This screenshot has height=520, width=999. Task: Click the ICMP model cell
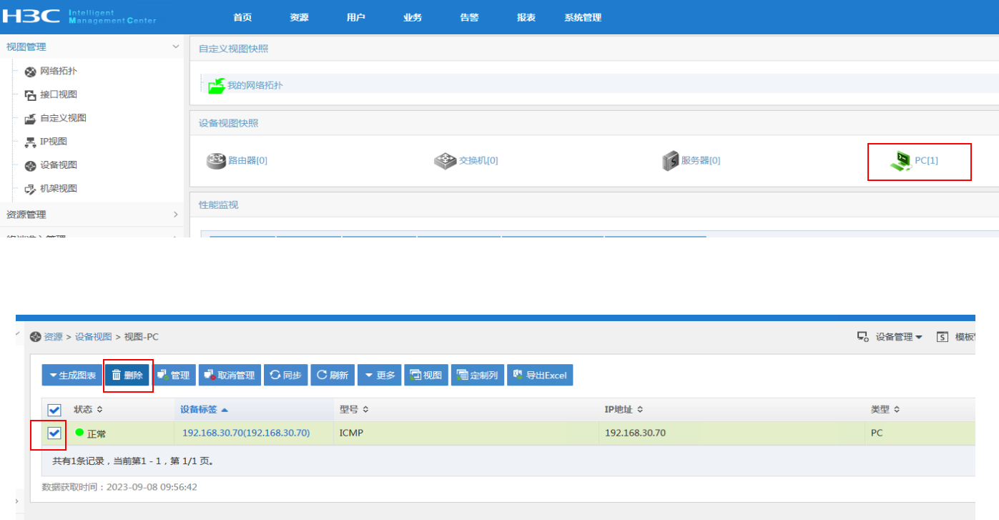[351, 433]
